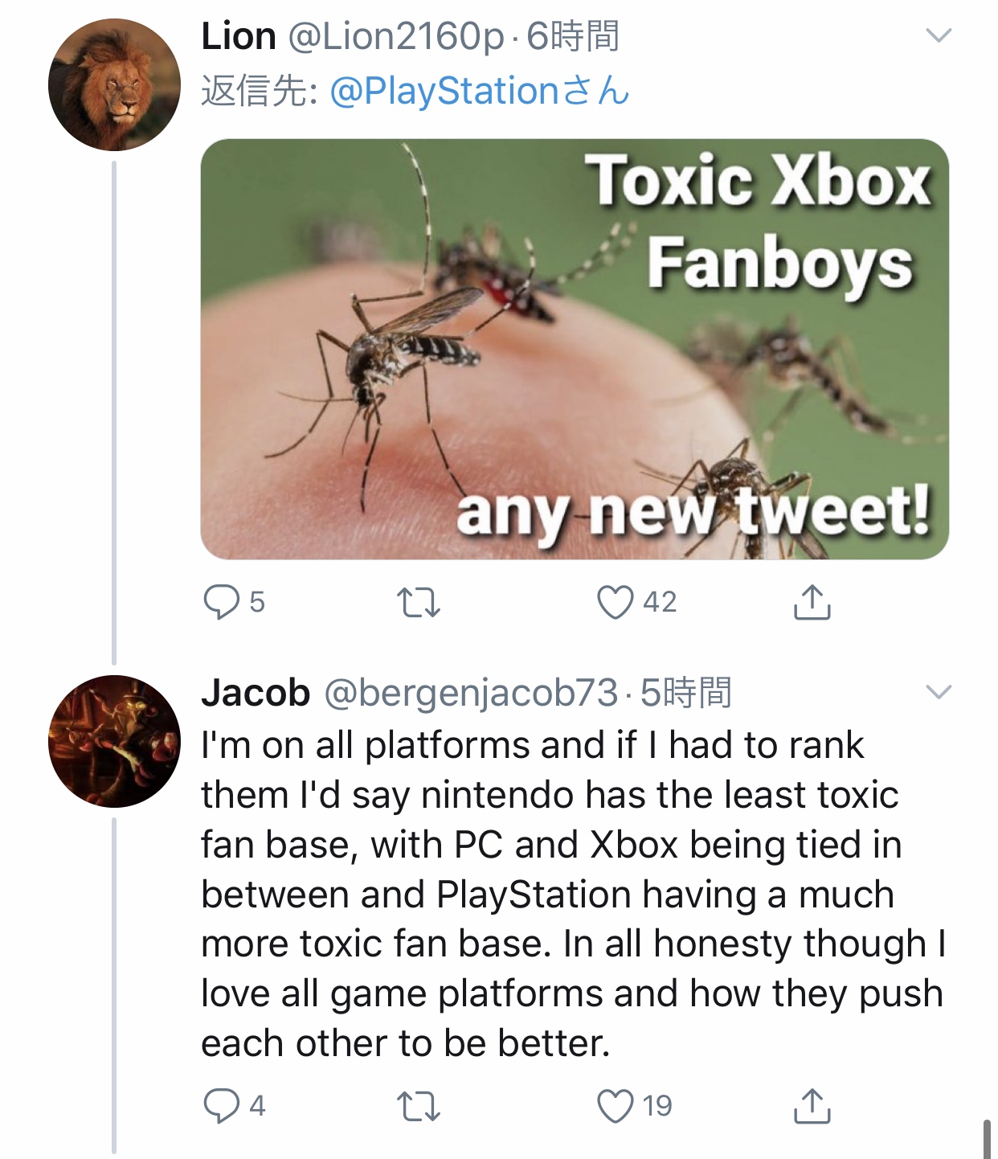Viewport: 998px width, 1159px height.
Task: Open Jacob's display name profile
Action: click(x=256, y=693)
